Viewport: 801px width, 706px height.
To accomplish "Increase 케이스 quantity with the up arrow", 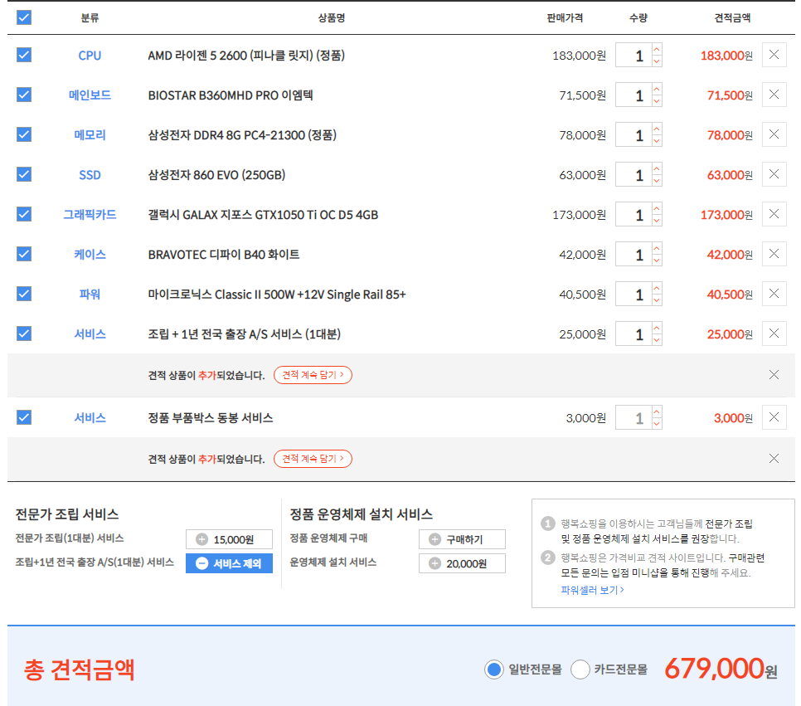I will pyautogui.click(x=657, y=248).
